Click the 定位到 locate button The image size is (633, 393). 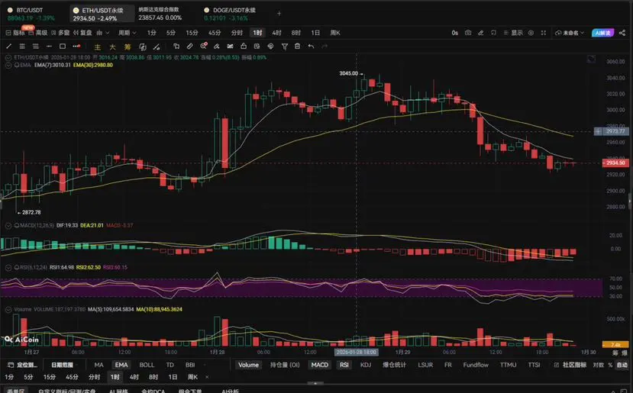[x=24, y=365]
